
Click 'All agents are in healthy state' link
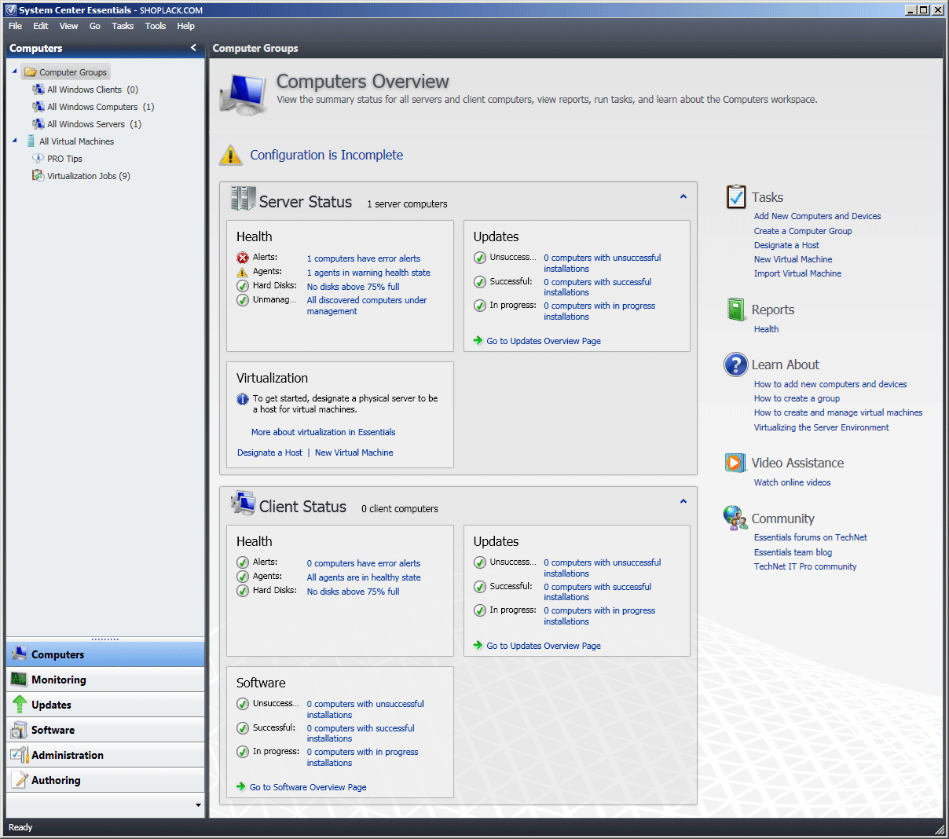(364, 577)
